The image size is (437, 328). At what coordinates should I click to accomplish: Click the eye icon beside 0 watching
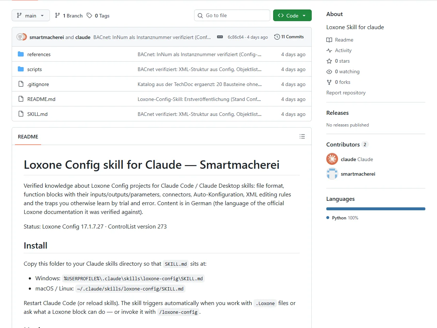click(329, 71)
